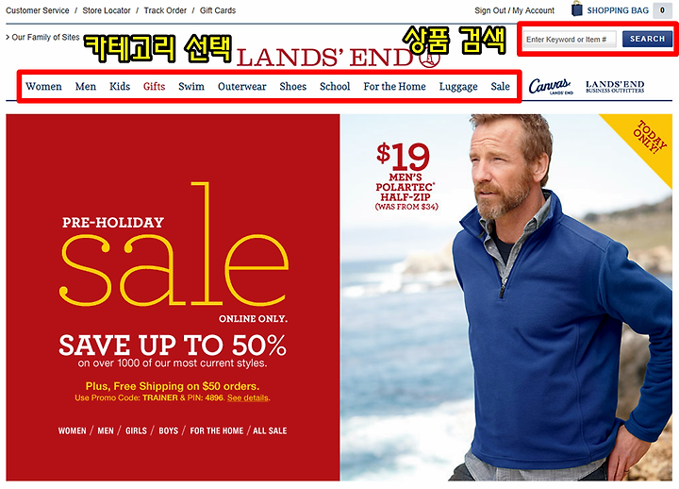Viewport: 679px width, 489px height.
Task: Click the Lands' End lighthouse logo
Action: click(338, 59)
